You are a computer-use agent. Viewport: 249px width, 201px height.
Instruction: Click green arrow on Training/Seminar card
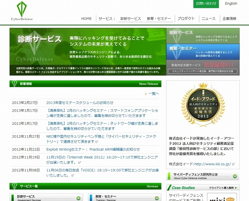click(x=157, y=198)
